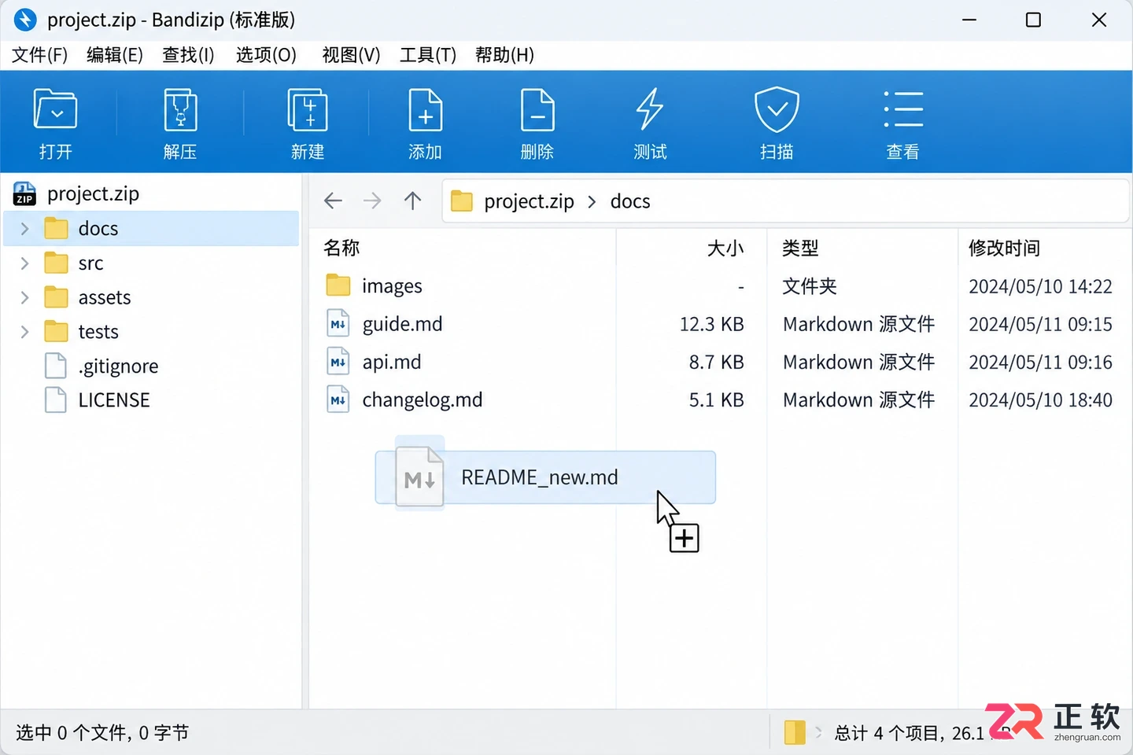The height and width of the screenshot is (755, 1133).
Task: Click the New archive (新建) icon
Action: 308,109
